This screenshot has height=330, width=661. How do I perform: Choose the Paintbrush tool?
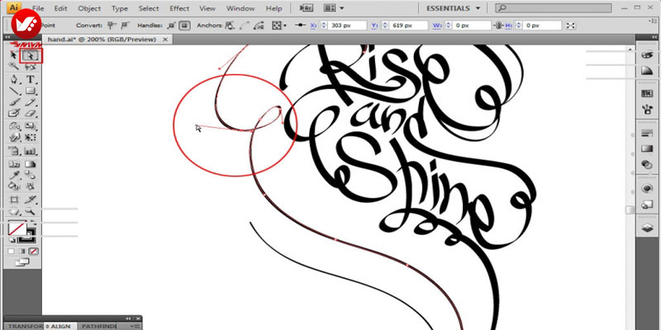pos(14,101)
